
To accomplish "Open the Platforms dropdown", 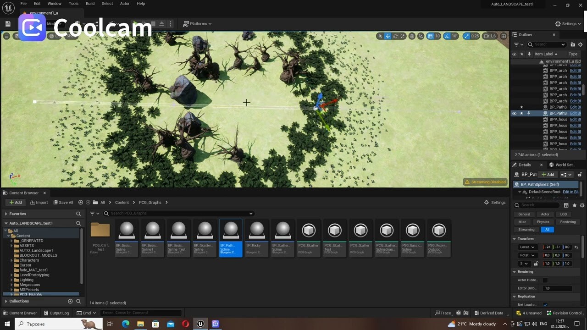I will coord(197,23).
